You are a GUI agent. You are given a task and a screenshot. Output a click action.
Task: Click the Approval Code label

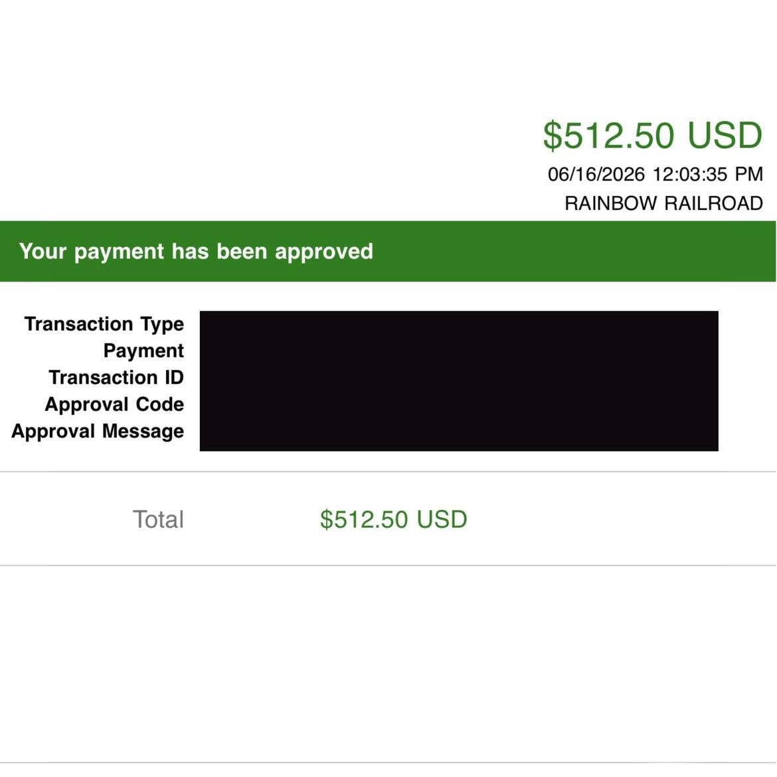coord(114,404)
